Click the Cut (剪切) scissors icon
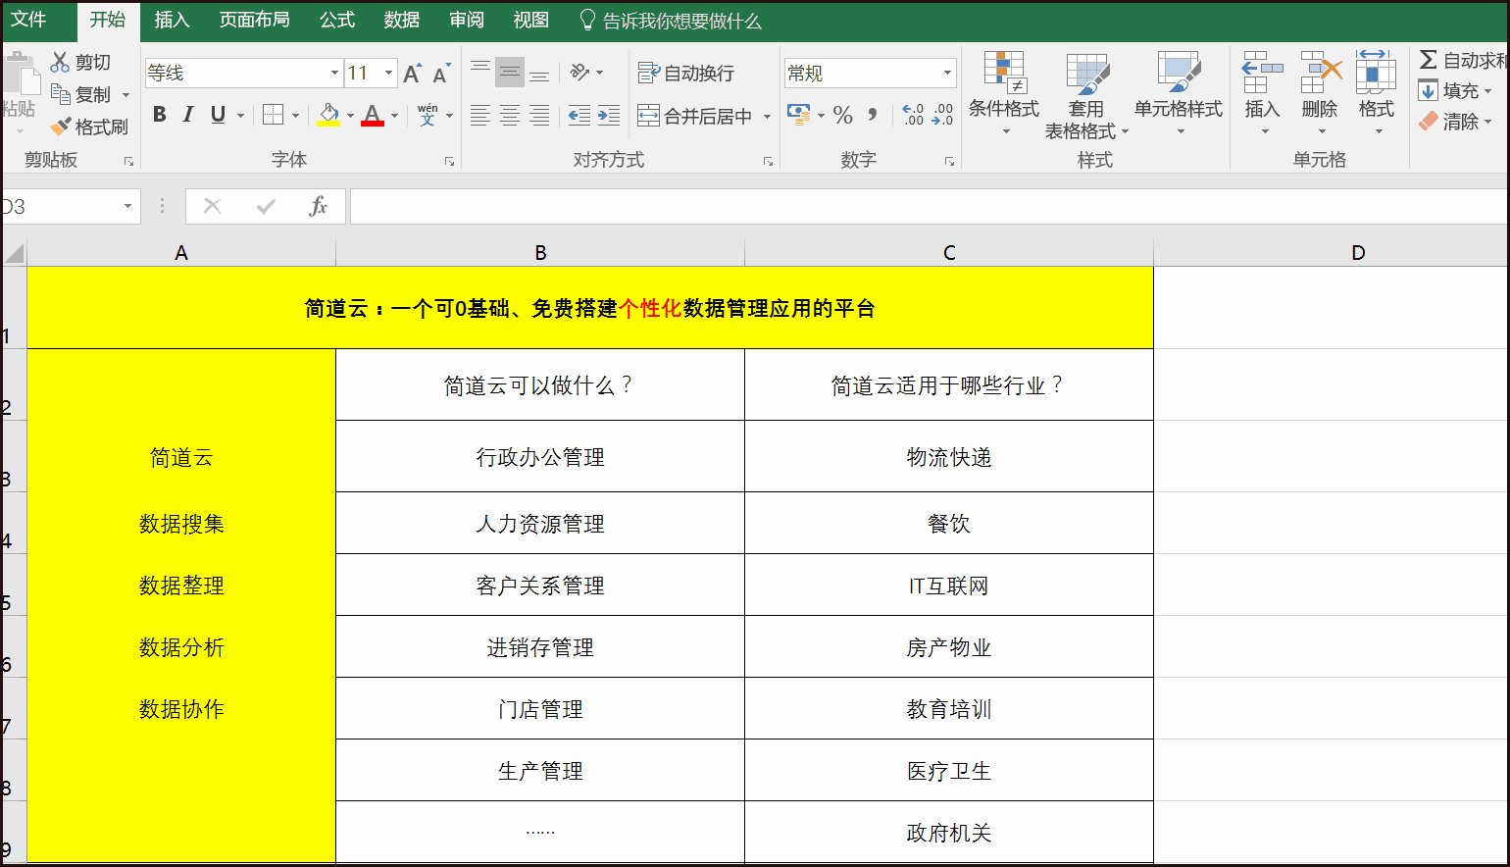 [x=60, y=62]
